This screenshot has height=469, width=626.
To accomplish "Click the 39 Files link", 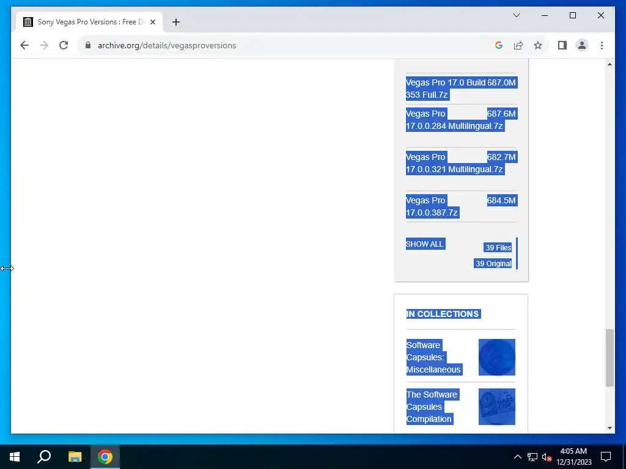I will [498, 248].
